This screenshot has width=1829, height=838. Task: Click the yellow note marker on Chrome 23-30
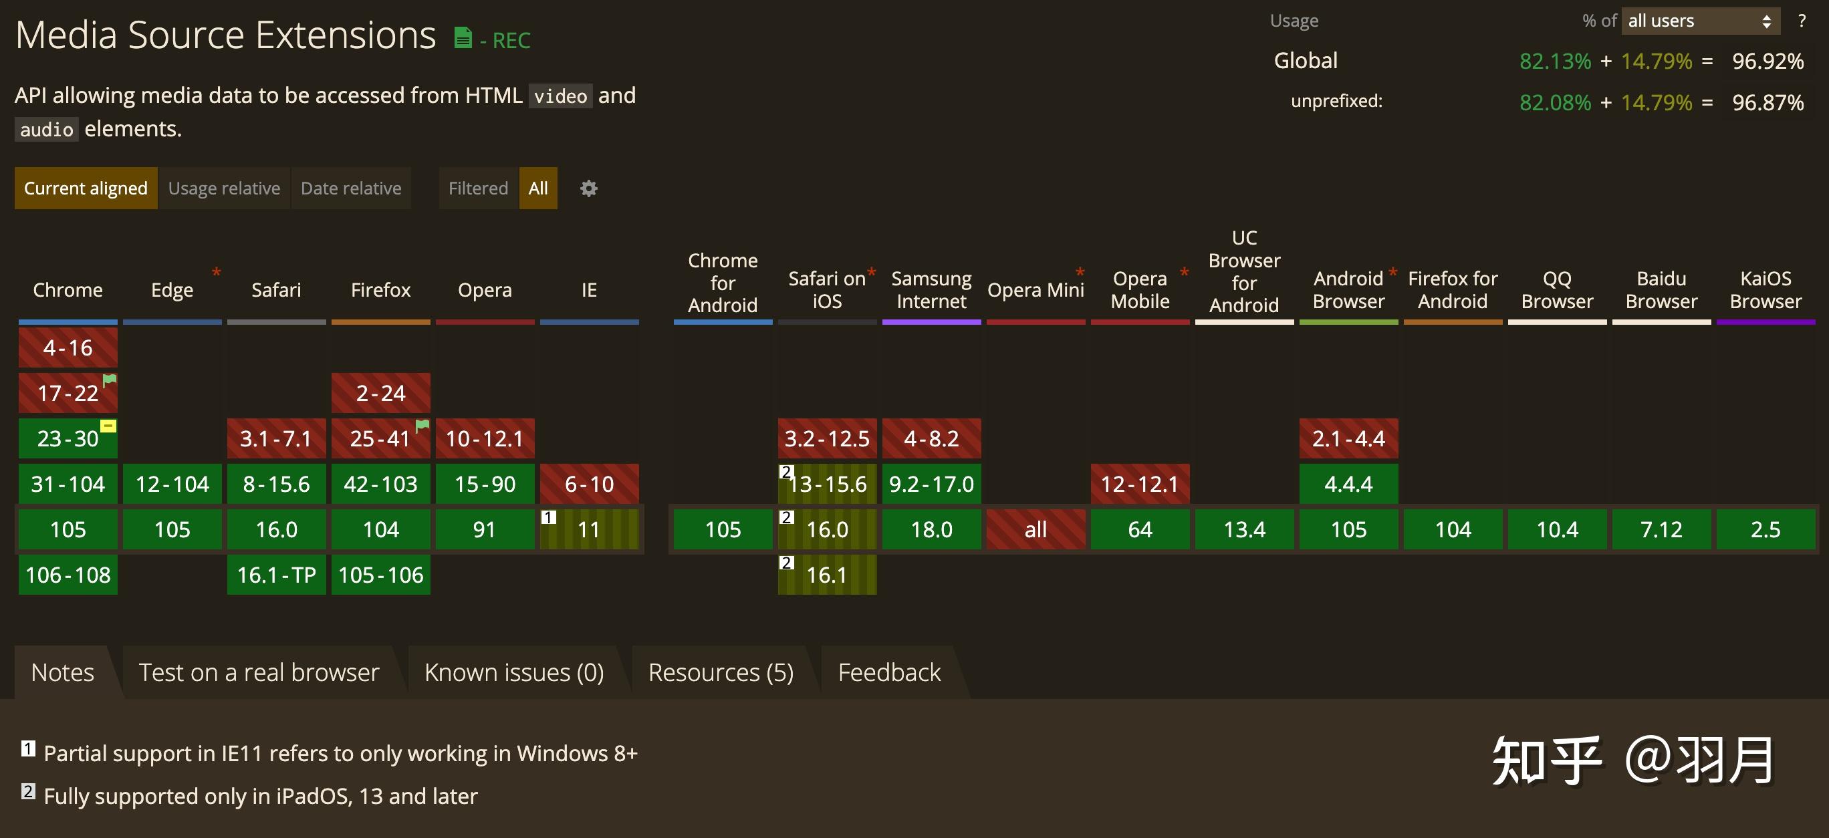click(x=108, y=426)
